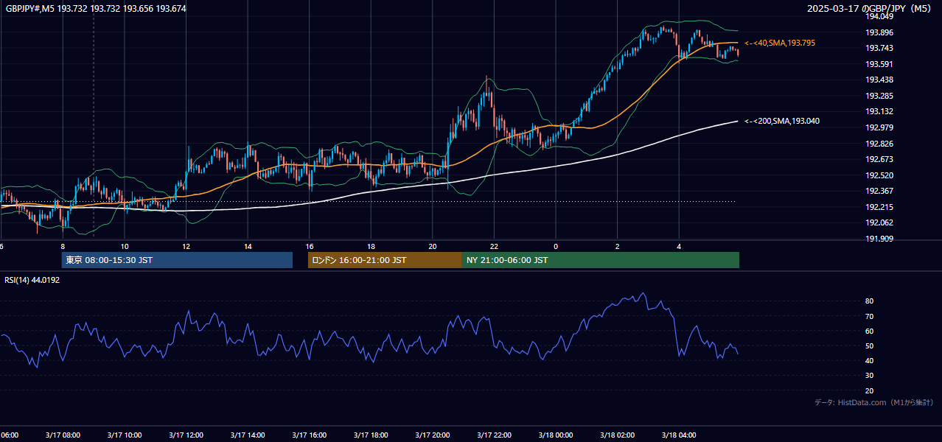Click the 3/18 00:00 time label
Viewport: 942px width, 442px height.
click(556, 435)
